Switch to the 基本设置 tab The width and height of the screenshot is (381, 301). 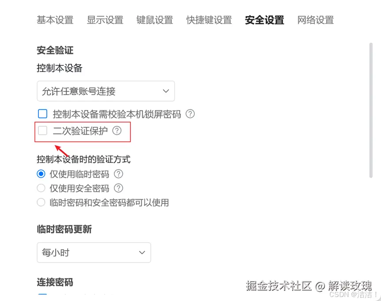tap(55, 20)
